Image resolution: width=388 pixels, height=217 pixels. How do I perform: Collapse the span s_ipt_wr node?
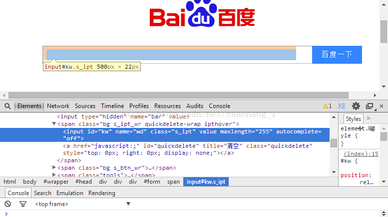pyautogui.click(x=54, y=124)
